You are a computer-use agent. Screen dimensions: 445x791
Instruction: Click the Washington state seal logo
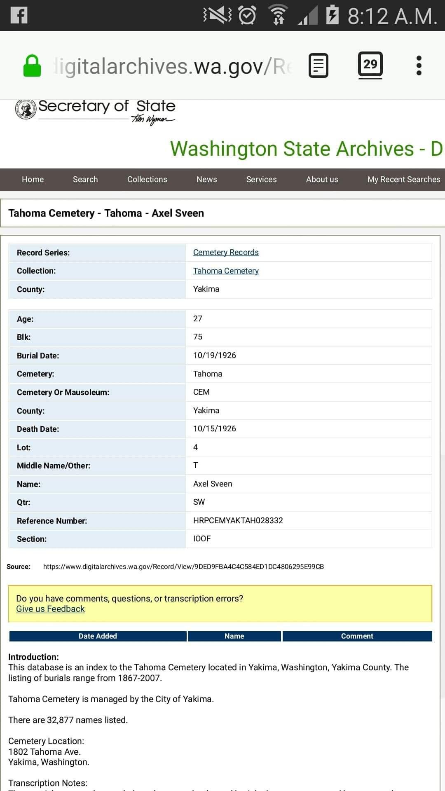(26, 110)
